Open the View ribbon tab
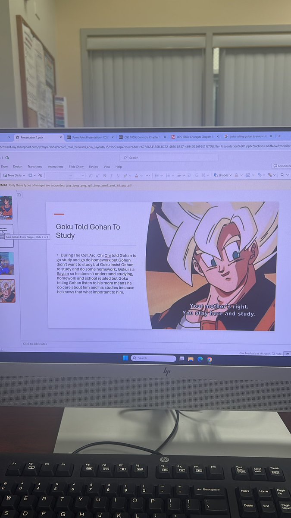Viewport: 291px width, 518px height. (x=107, y=167)
